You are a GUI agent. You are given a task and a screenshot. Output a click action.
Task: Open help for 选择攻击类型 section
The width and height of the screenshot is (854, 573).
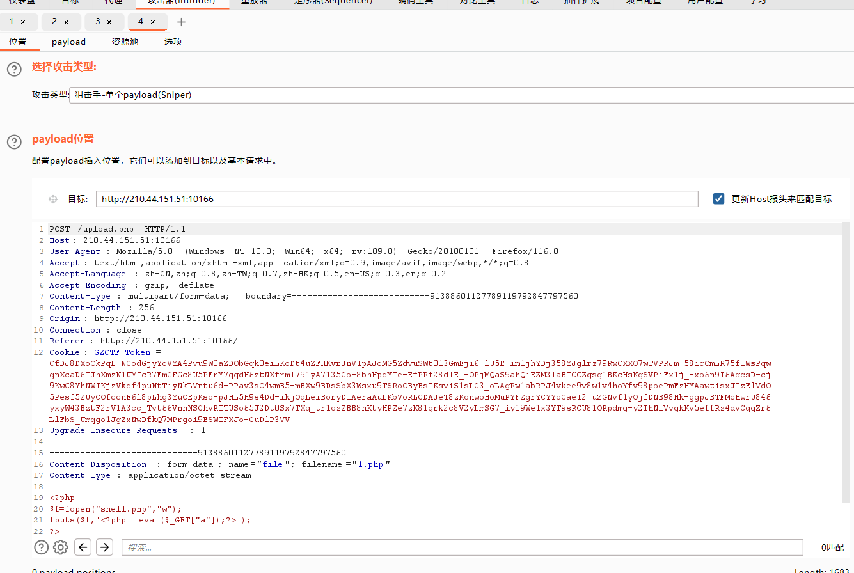[14, 69]
